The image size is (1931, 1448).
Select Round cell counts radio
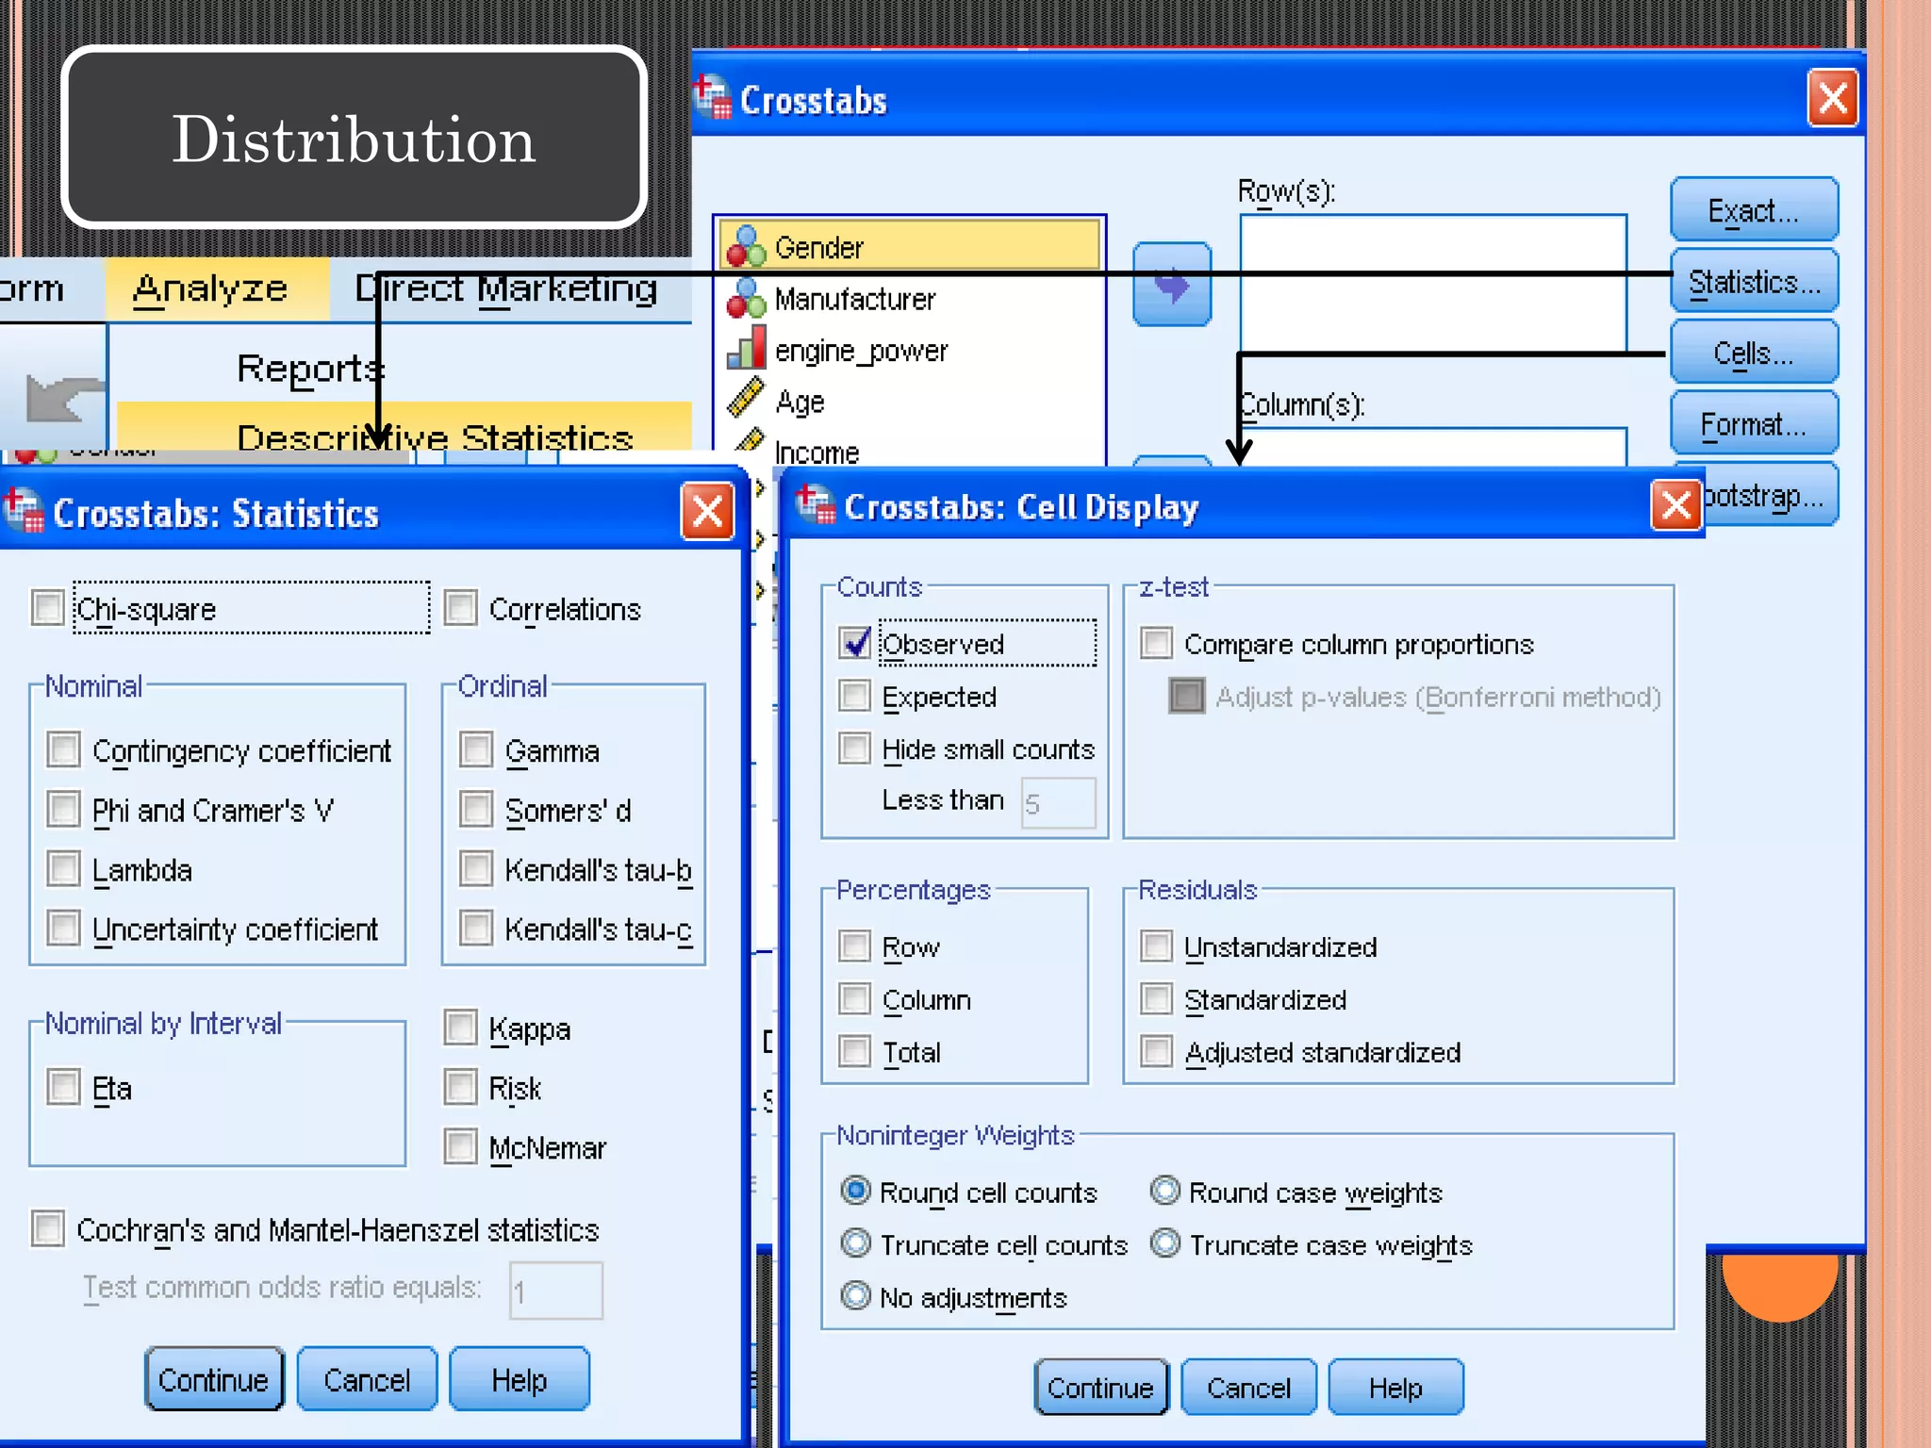[x=855, y=1191]
